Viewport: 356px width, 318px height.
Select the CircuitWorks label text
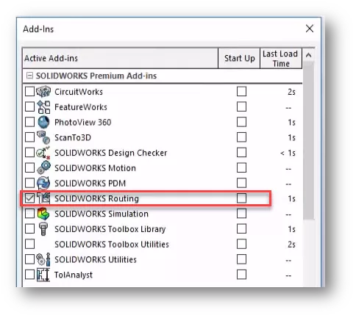pyautogui.click(x=79, y=92)
